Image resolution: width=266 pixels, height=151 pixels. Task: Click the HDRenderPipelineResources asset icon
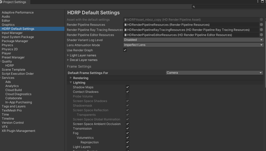[125, 25]
